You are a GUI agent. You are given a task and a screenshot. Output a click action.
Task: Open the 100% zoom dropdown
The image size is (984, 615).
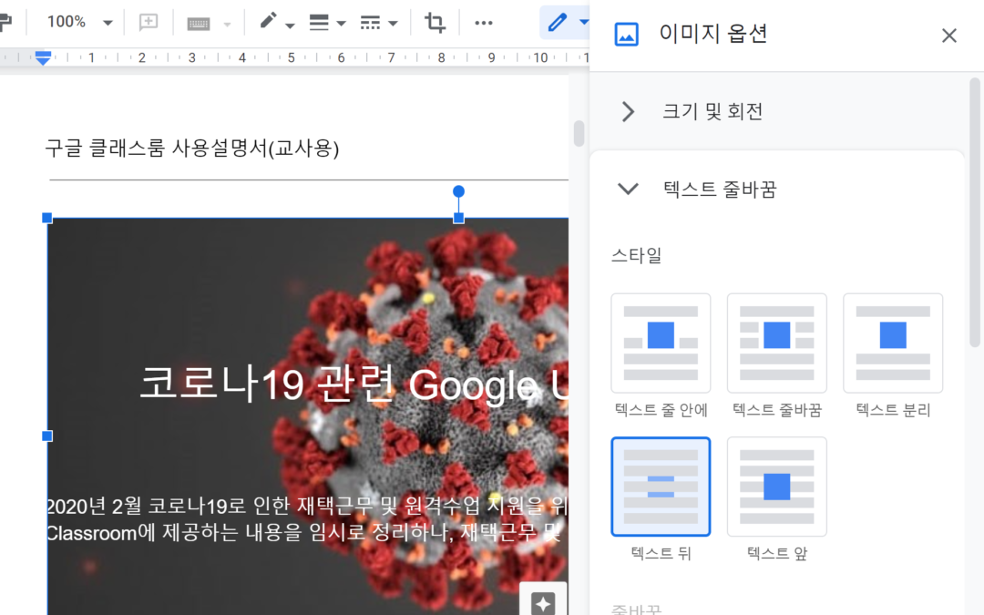[x=79, y=22]
